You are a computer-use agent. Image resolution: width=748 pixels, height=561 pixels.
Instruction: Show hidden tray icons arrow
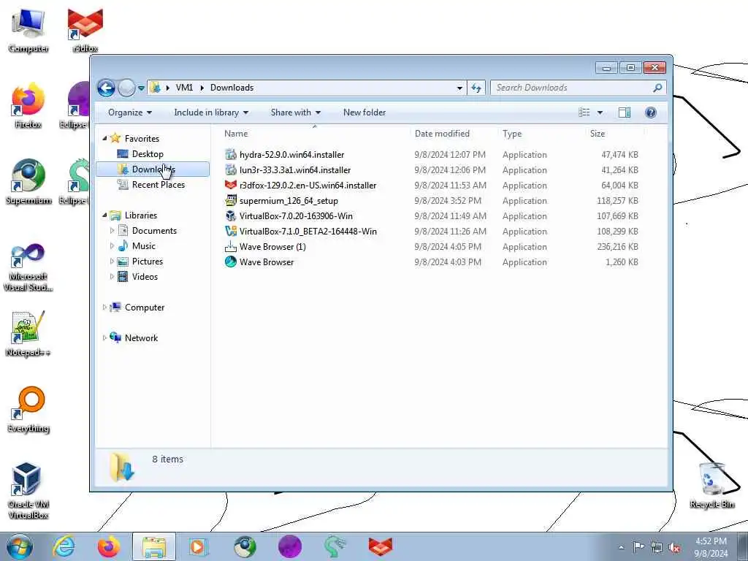[x=621, y=548]
